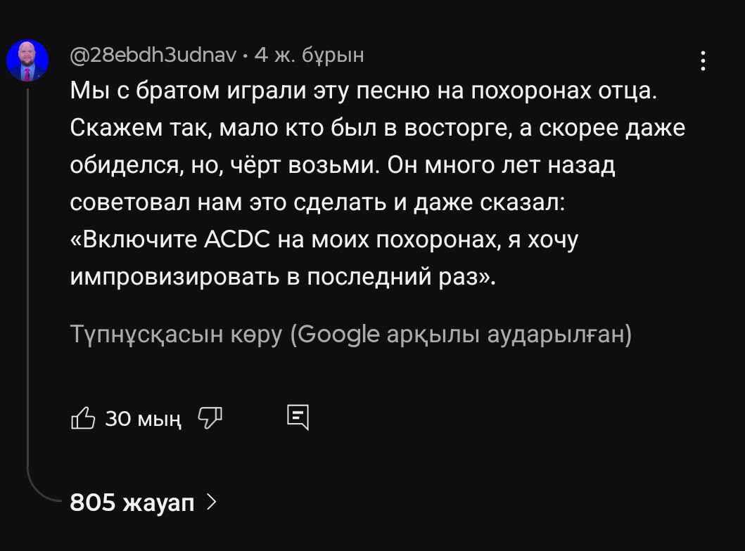Click the "30 мың" like count

tap(143, 420)
